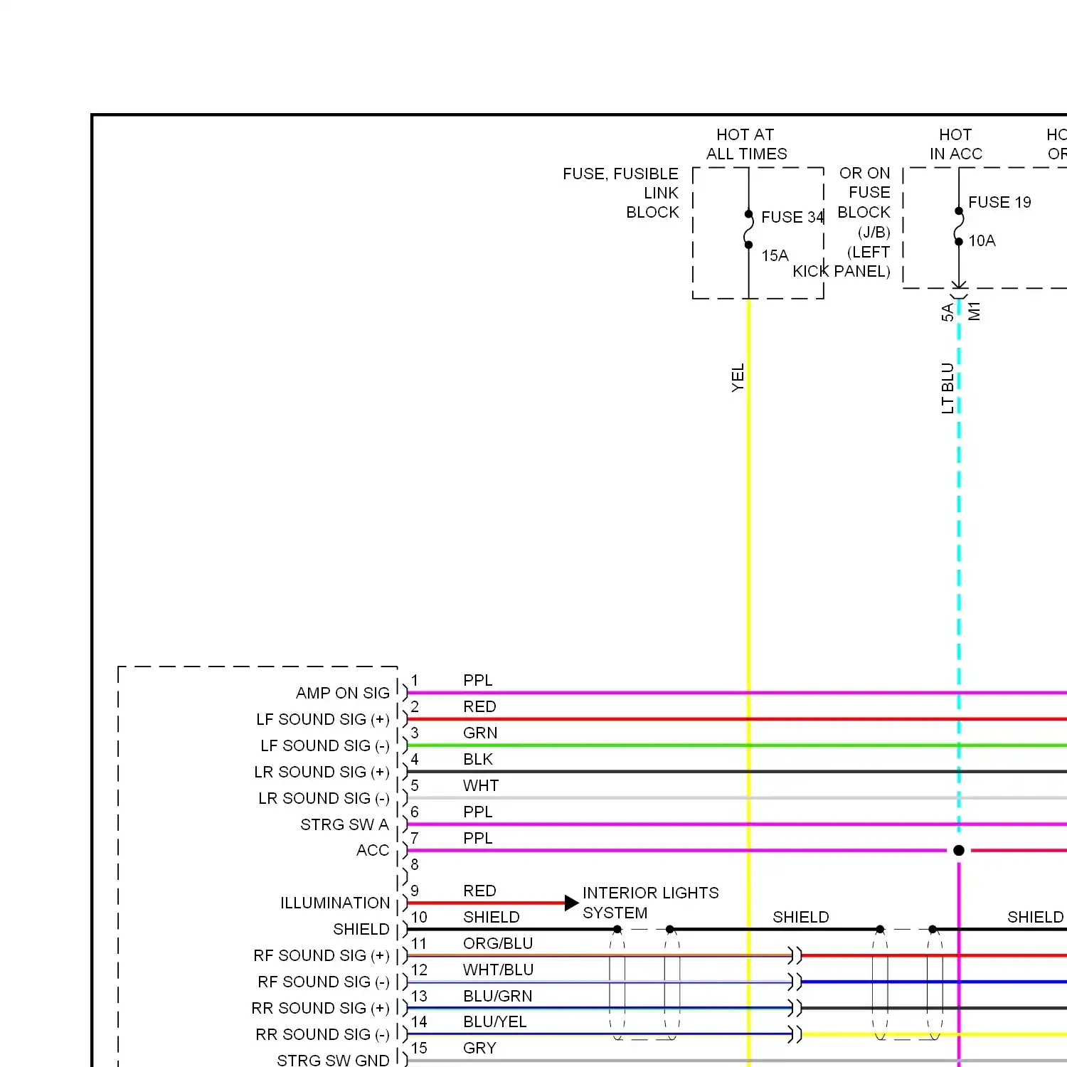Select the 'GRN' wire color label
Screen dimensions: 1067x1067
pyautogui.click(x=480, y=733)
